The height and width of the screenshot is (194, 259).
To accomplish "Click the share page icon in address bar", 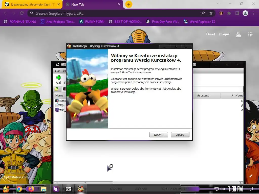I will tap(203, 13).
